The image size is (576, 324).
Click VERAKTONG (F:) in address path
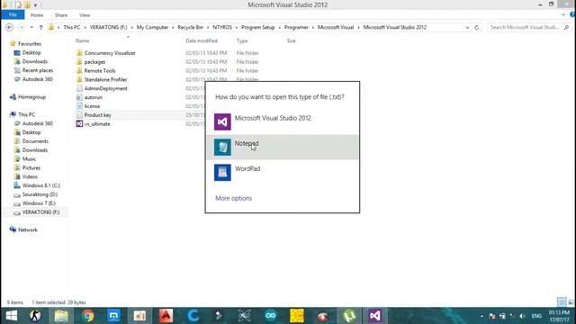[108, 28]
